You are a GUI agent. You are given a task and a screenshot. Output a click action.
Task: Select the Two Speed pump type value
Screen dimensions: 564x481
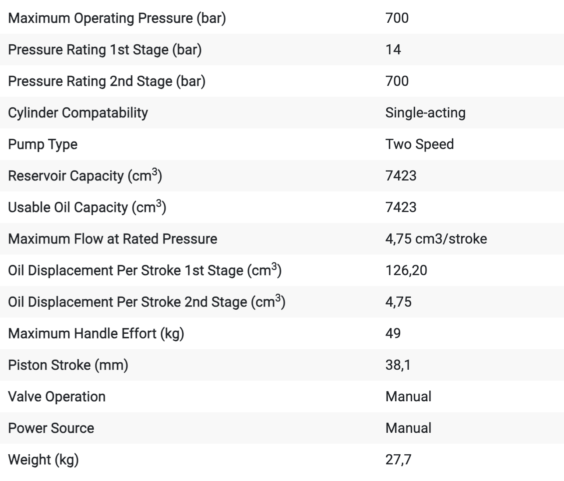point(419,145)
